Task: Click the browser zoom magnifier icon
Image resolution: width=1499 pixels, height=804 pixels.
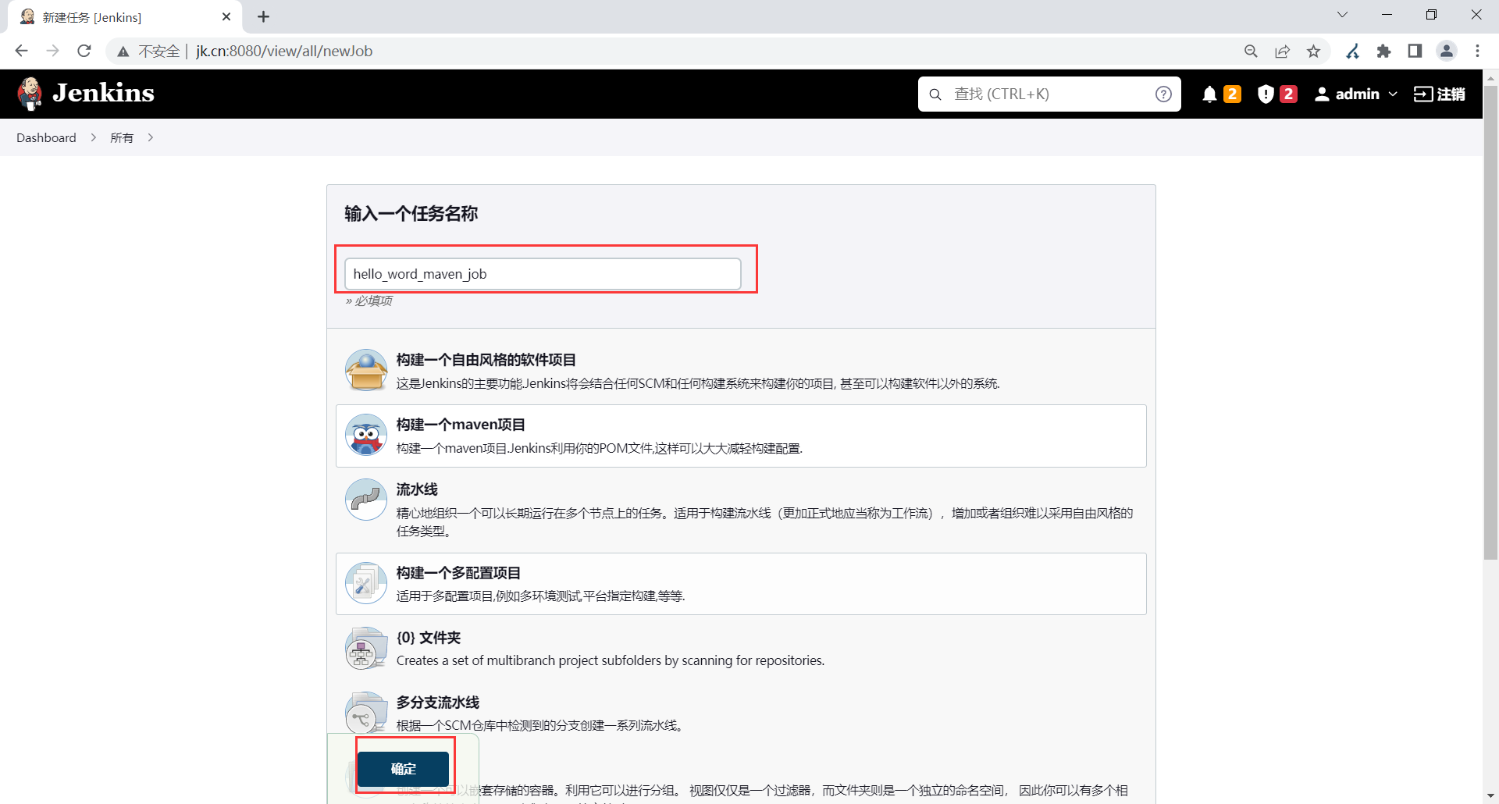Action: point(1251,51)
